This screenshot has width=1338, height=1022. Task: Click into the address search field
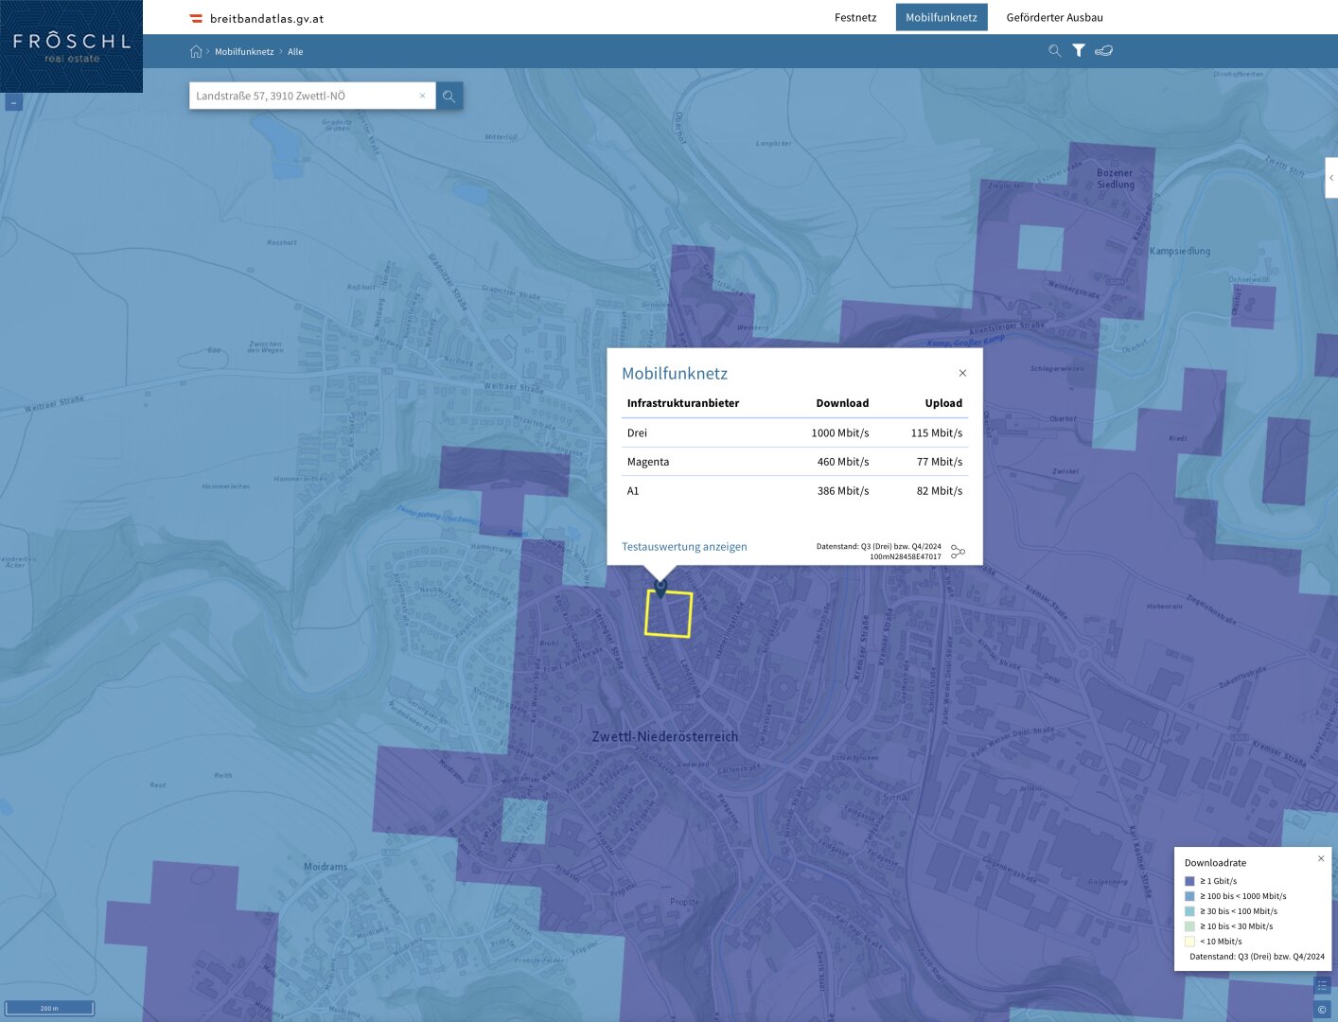pyautogui.click(x=303, y=96)
